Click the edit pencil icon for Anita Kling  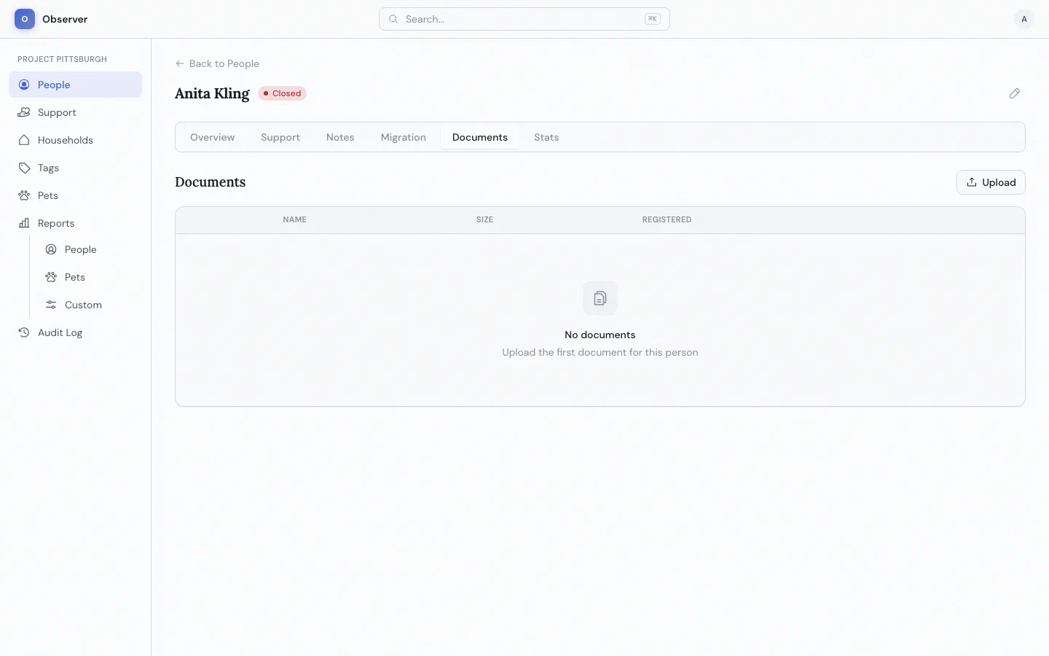pos(1015,93)
